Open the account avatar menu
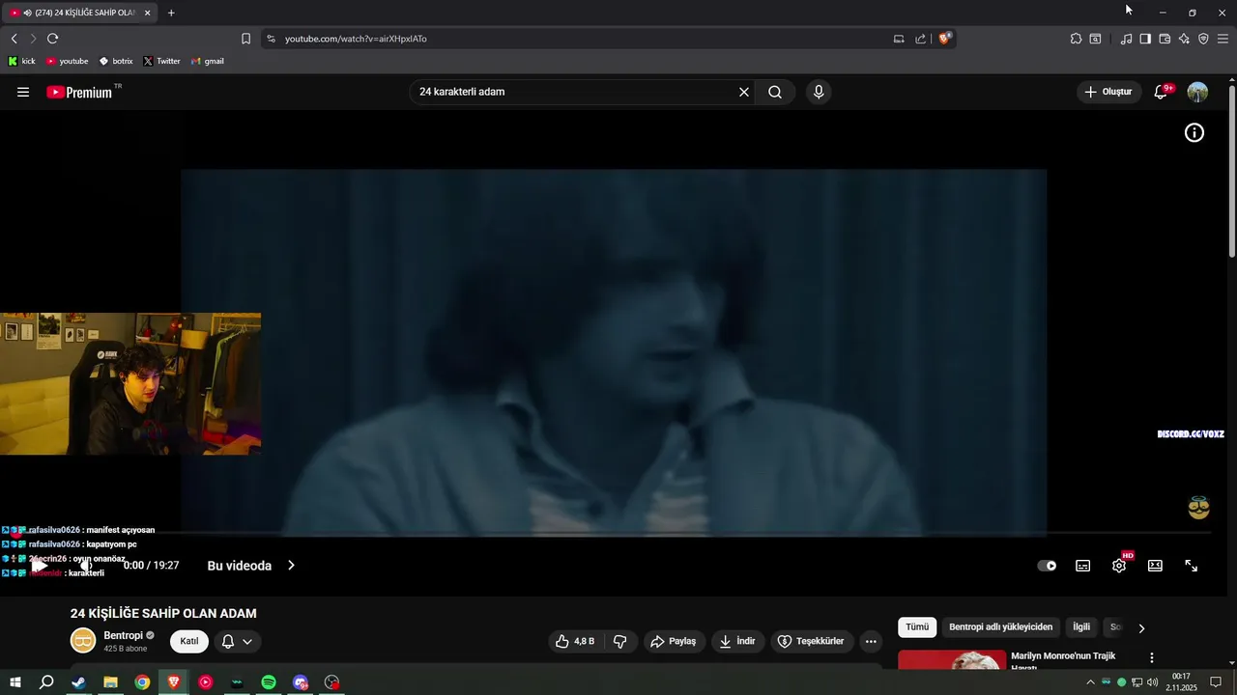Screen dimensions: 1237x695 1197,92
